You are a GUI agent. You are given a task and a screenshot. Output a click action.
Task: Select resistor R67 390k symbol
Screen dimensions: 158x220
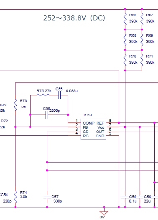[142, 19]
